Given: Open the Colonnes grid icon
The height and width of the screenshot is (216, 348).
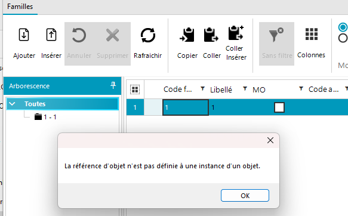Looking at the screenshot, I should tap(312, 34).
